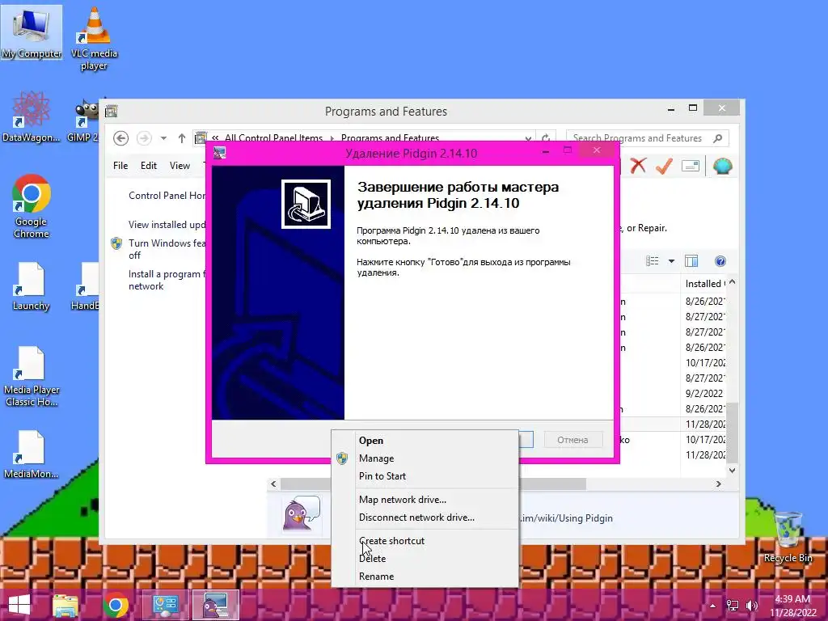This screenshot has width=828, height=621.
Task: Click Install a program from the network link
Action: [x=167, y=280]
